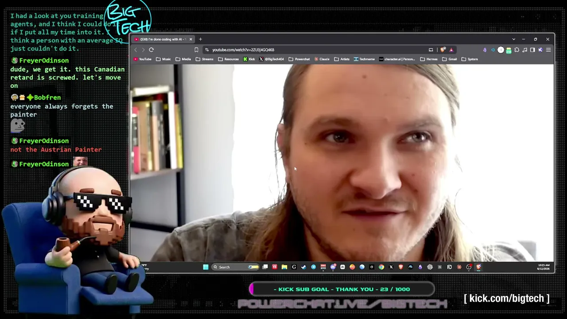Close the 'I'm done coding with AI' tab
This screenshot has height=319, width=567.
tap(191, 39)
